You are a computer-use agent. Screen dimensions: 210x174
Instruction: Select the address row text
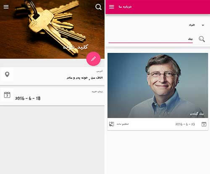point(84,78)
